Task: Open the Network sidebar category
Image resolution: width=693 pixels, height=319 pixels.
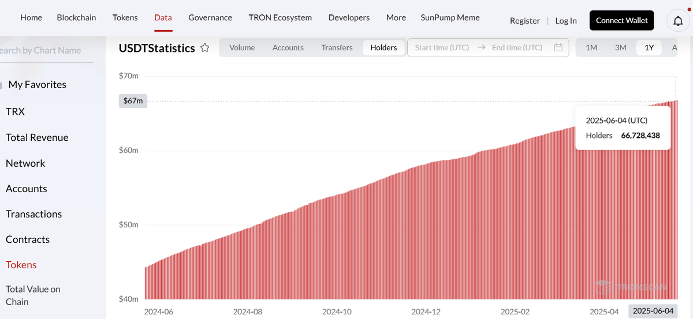Action: coord(25,163)
